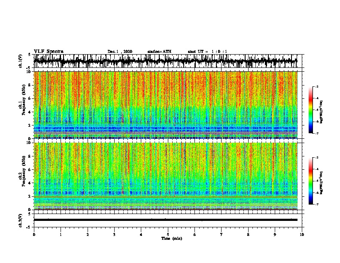The height and width of the screenshot is (263, 340).
Task: Click the color scale bar beside ch.1 spectrogram
Action: (x=311, y=110)
